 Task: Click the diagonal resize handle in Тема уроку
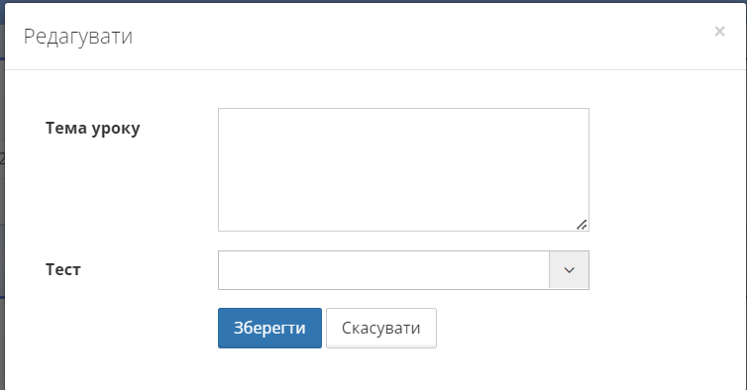coord(582,225)
